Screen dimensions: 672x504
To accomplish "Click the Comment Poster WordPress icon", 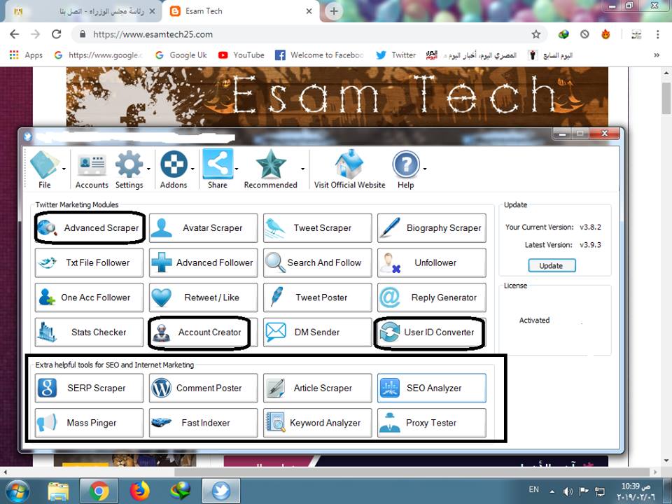I will (162, 388).
